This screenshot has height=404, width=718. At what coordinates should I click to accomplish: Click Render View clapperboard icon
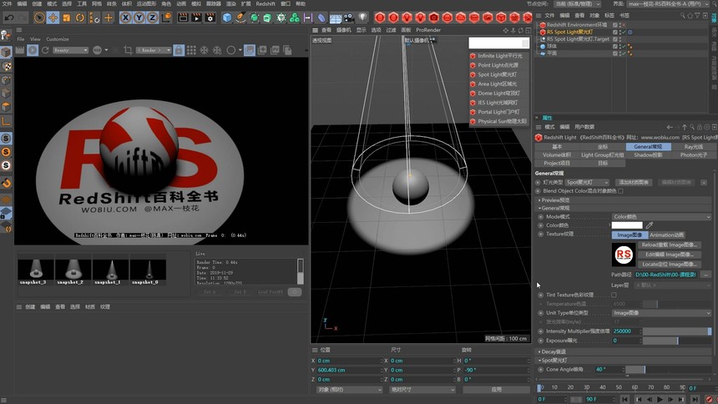coord(183,18)
